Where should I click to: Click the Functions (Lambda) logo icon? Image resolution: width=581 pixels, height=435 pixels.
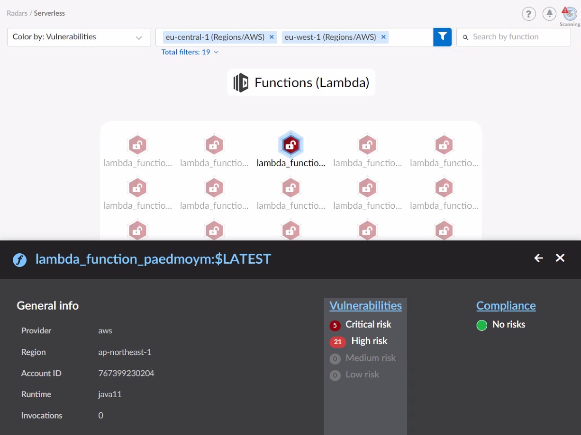241,83
